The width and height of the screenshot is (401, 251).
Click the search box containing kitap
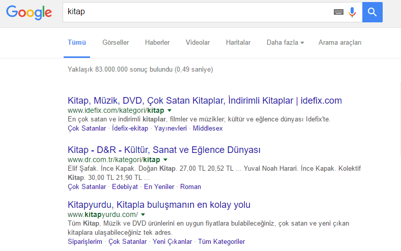coord(198,12)
